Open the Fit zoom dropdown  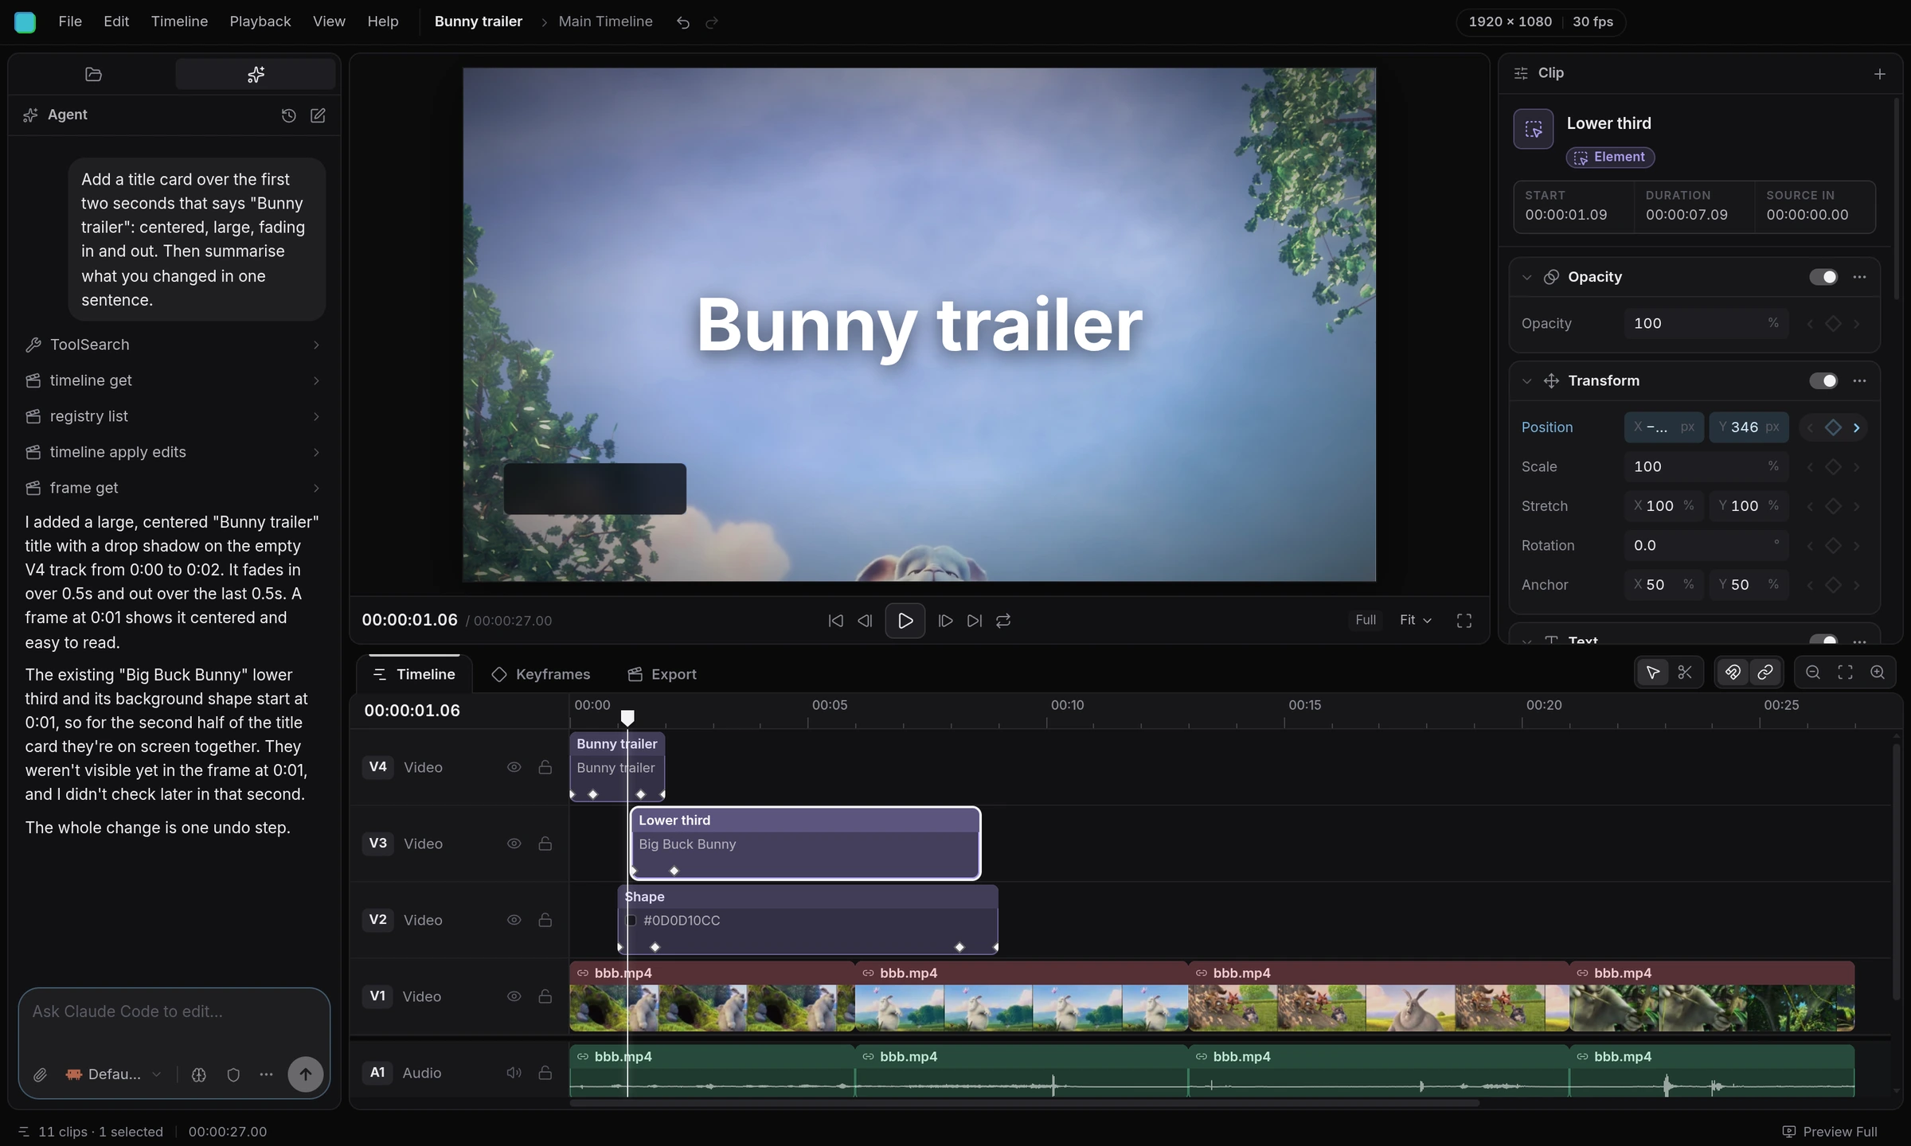[1416, 620]
